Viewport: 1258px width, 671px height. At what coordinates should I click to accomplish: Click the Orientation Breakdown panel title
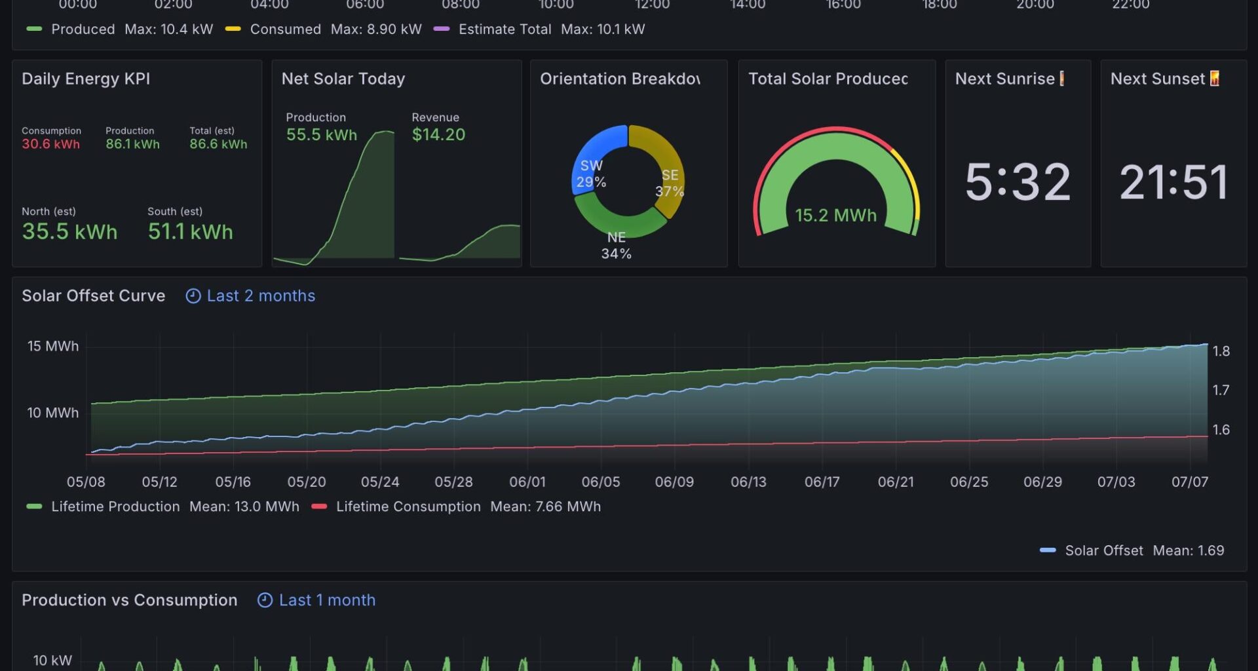coord(620,79)
